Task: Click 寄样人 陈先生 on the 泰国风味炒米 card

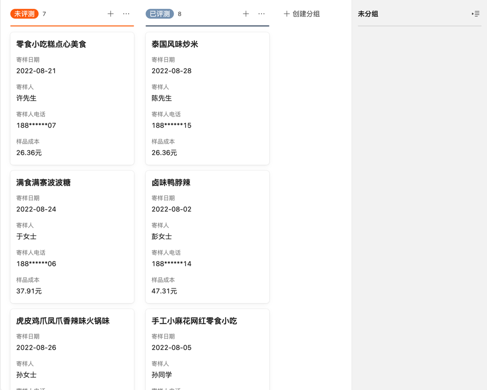Action: 162,97
